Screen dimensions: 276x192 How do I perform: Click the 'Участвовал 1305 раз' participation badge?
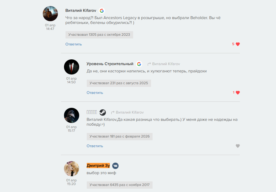pos(99,35)
